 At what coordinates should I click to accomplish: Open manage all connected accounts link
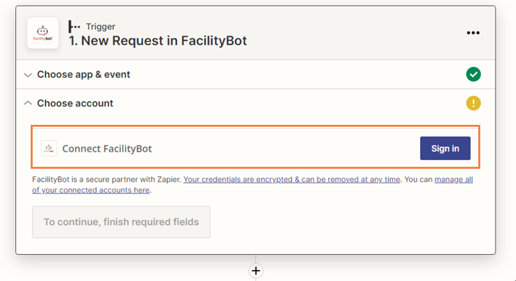coord(252,185)
